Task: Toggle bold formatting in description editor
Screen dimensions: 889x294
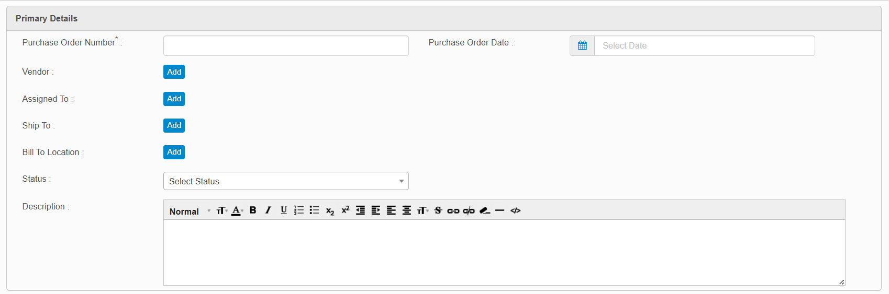Action: coord(253,210)
